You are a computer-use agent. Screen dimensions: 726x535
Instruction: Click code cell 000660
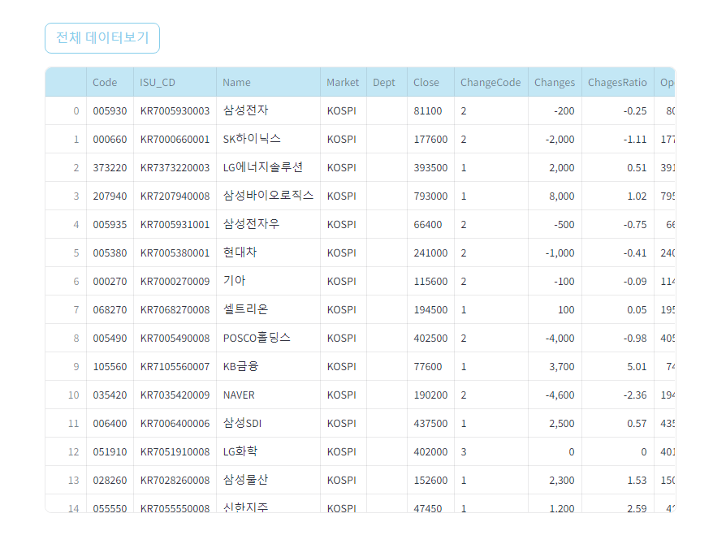click(110, 140)
